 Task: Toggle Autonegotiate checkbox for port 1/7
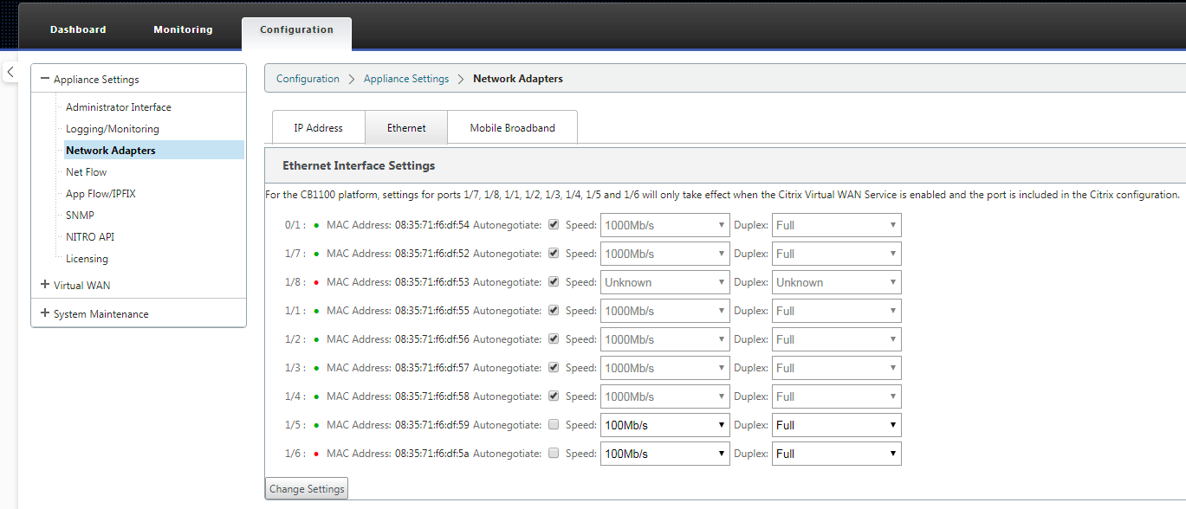pyautogui.click(x=554, y=254)
